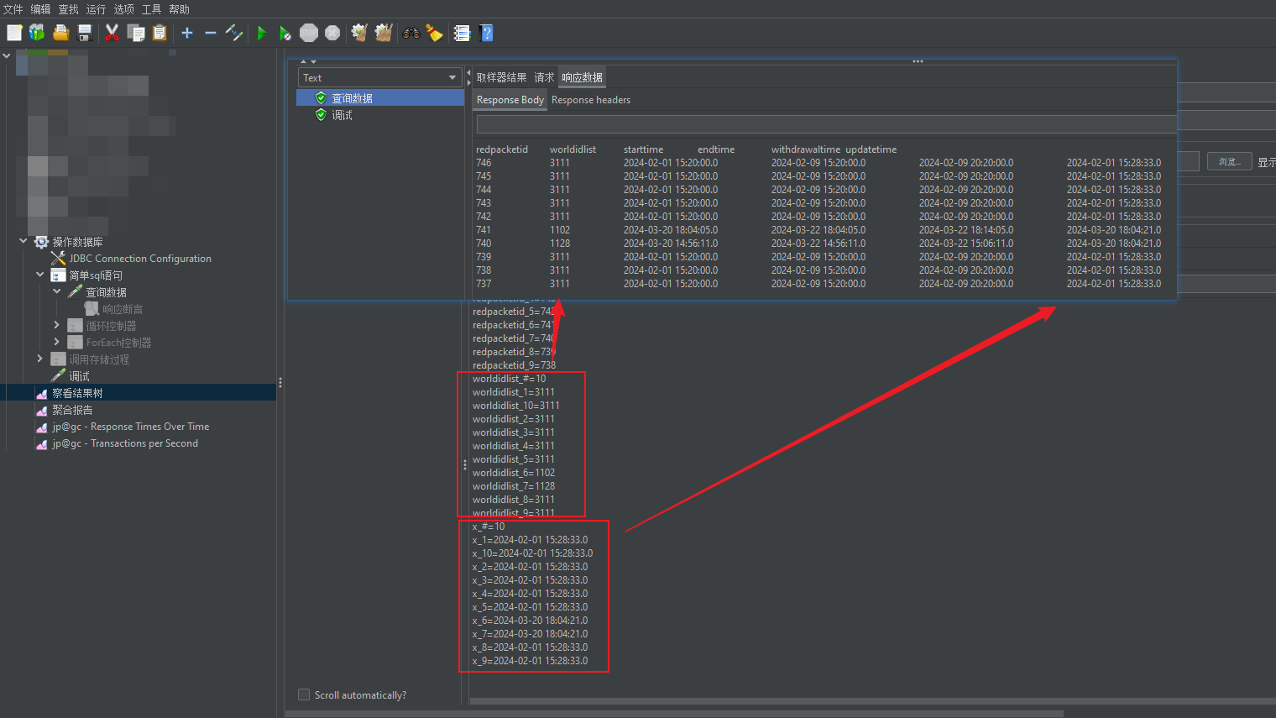Create a new test plan via toolbar icon
Screen dimensions: 1276x718
(x=14, y=33)
